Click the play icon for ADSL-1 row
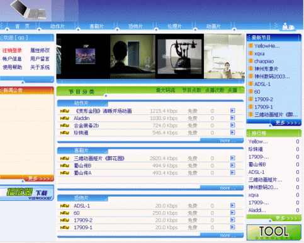 pyautogui.click(x=232, y=205)
